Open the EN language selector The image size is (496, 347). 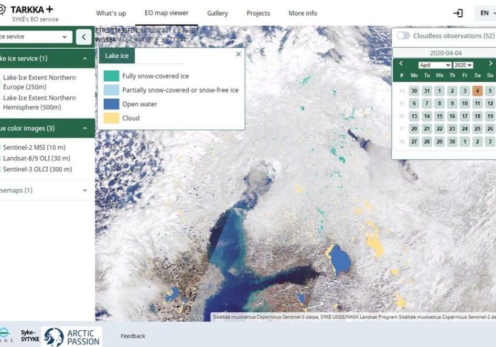(x=487, y=13)
